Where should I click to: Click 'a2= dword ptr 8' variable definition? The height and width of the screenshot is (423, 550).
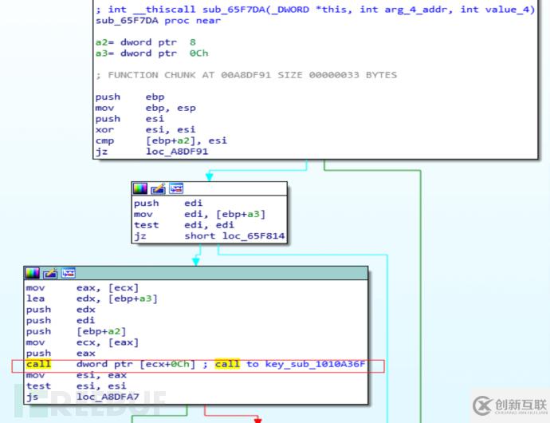point(146,42)
